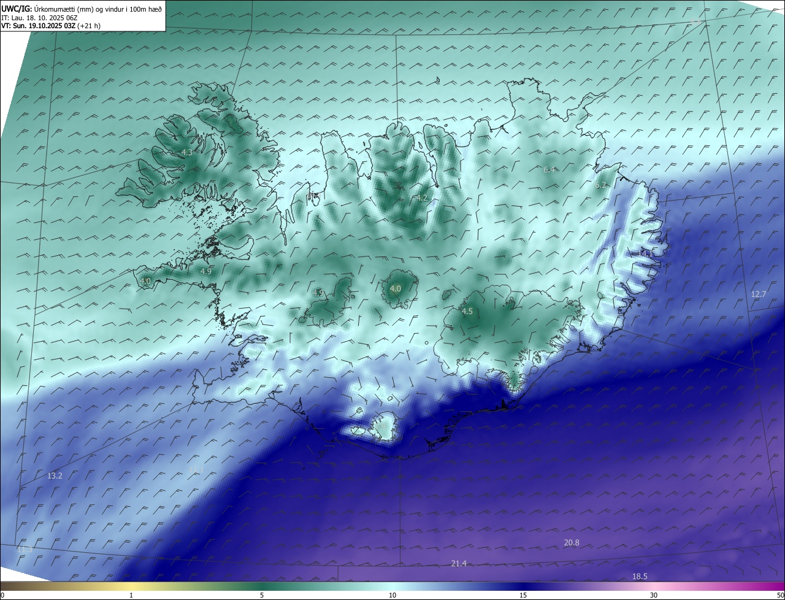This screenshot has width=785, height=600.
Task: Click the colorbar tick label 5
Action: pos(262,595)
